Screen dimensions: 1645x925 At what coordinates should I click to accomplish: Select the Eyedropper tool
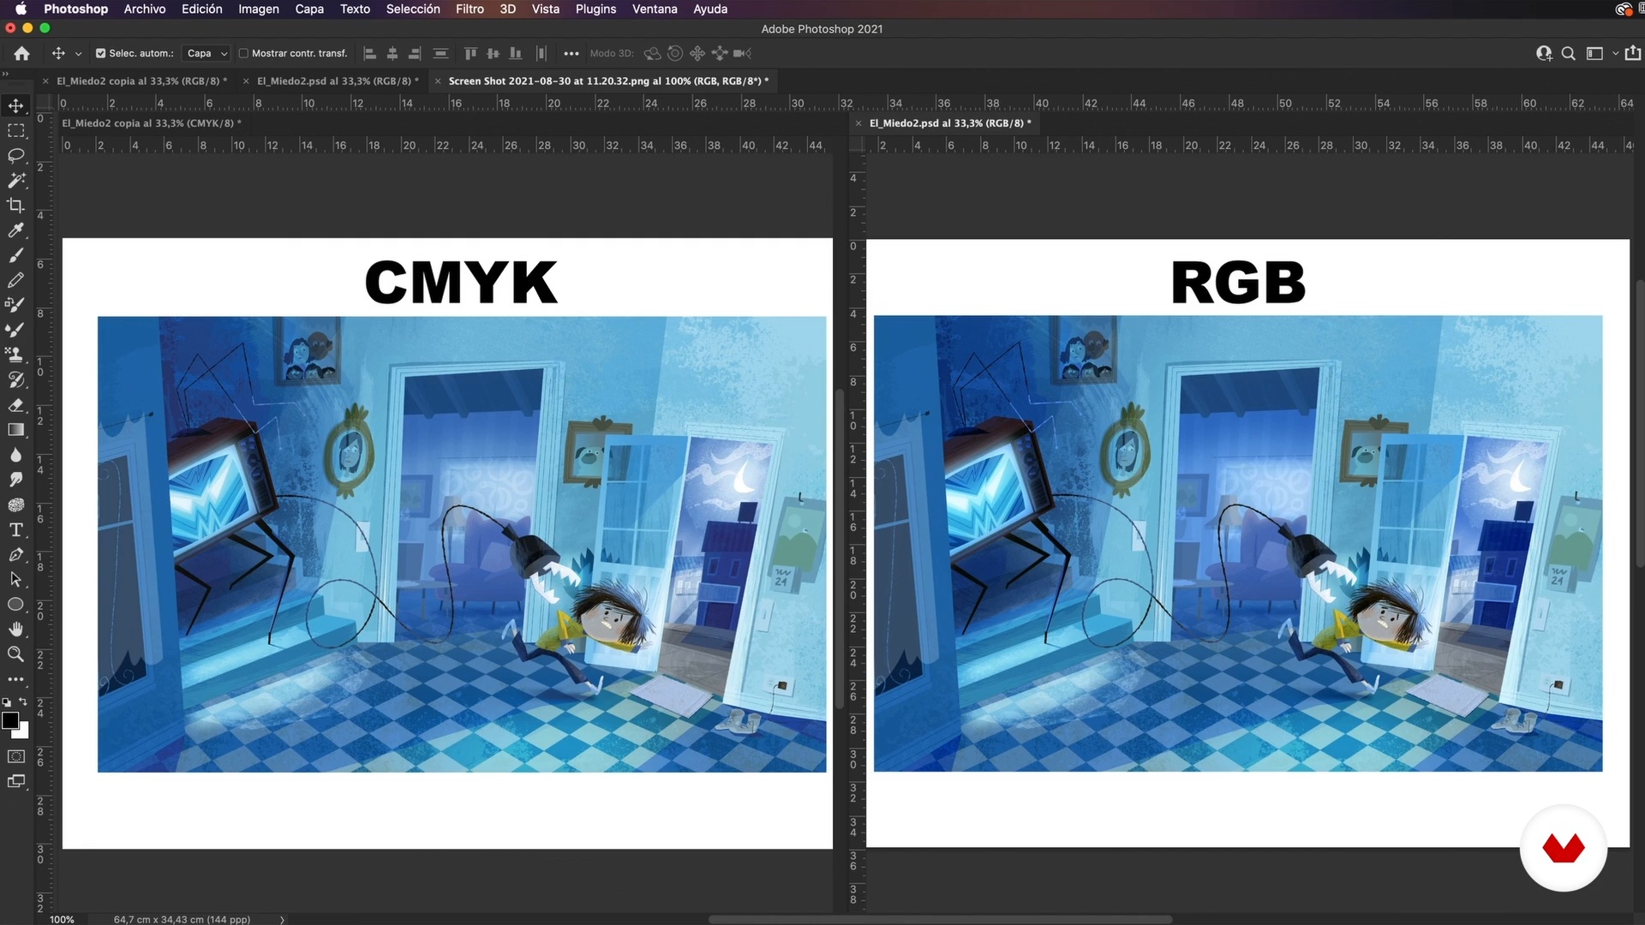tap(15, 230)
